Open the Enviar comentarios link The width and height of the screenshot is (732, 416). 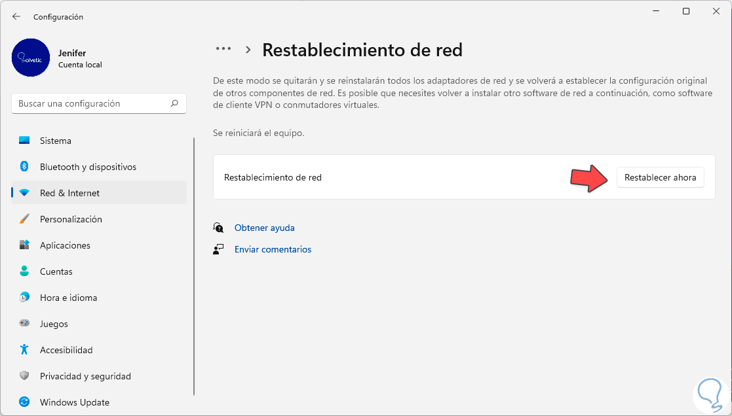point(273,249)
